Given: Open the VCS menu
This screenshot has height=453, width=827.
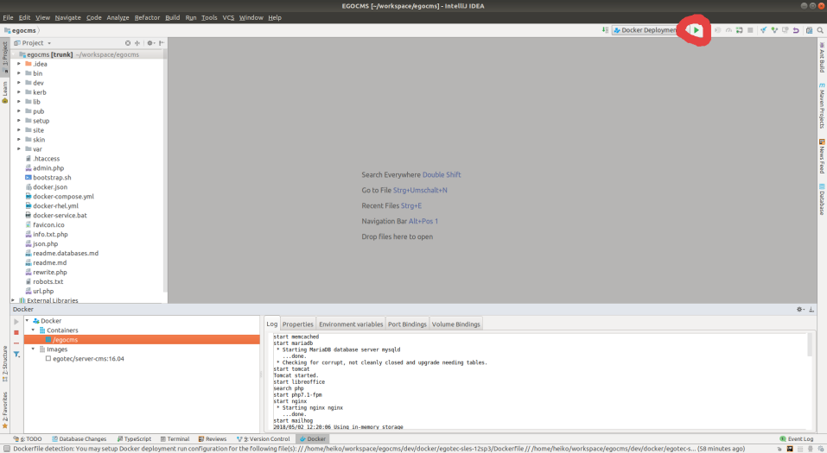Looking at the screenshot, I should click(x=228, y=17).
